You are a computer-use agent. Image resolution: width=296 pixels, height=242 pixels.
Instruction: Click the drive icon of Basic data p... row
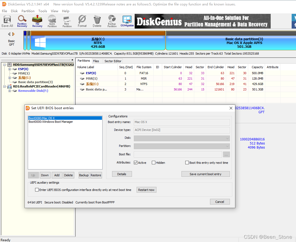82,90
